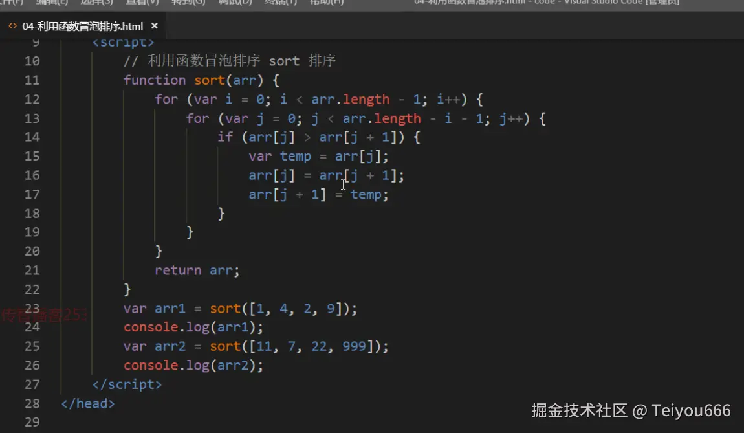Select the 04-利用函数冒泡排序.html editor tab
744x433 pixels.
point(83,26)
